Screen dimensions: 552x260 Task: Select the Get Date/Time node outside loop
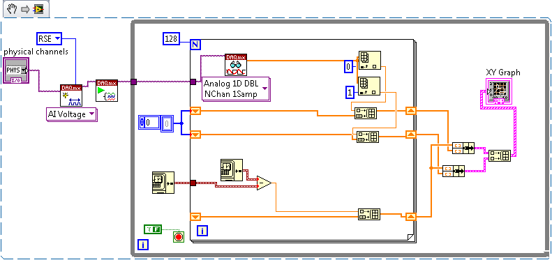coord(163,183)
